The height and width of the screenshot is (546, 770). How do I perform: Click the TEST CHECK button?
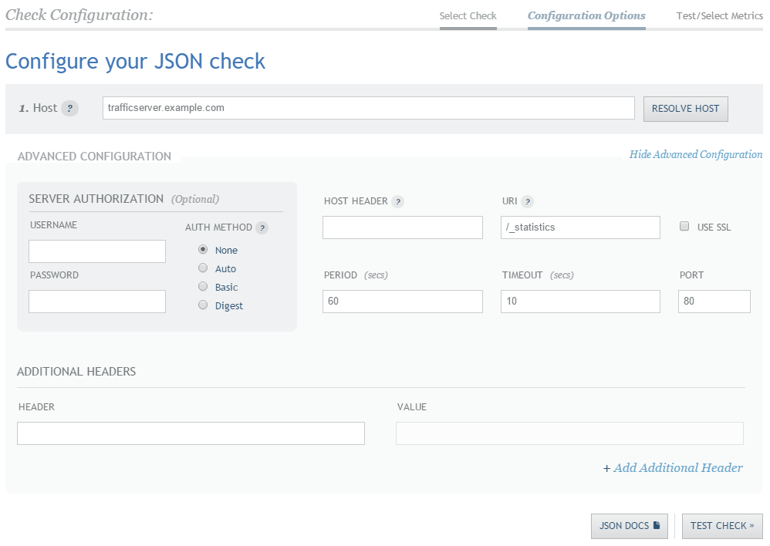722,526
